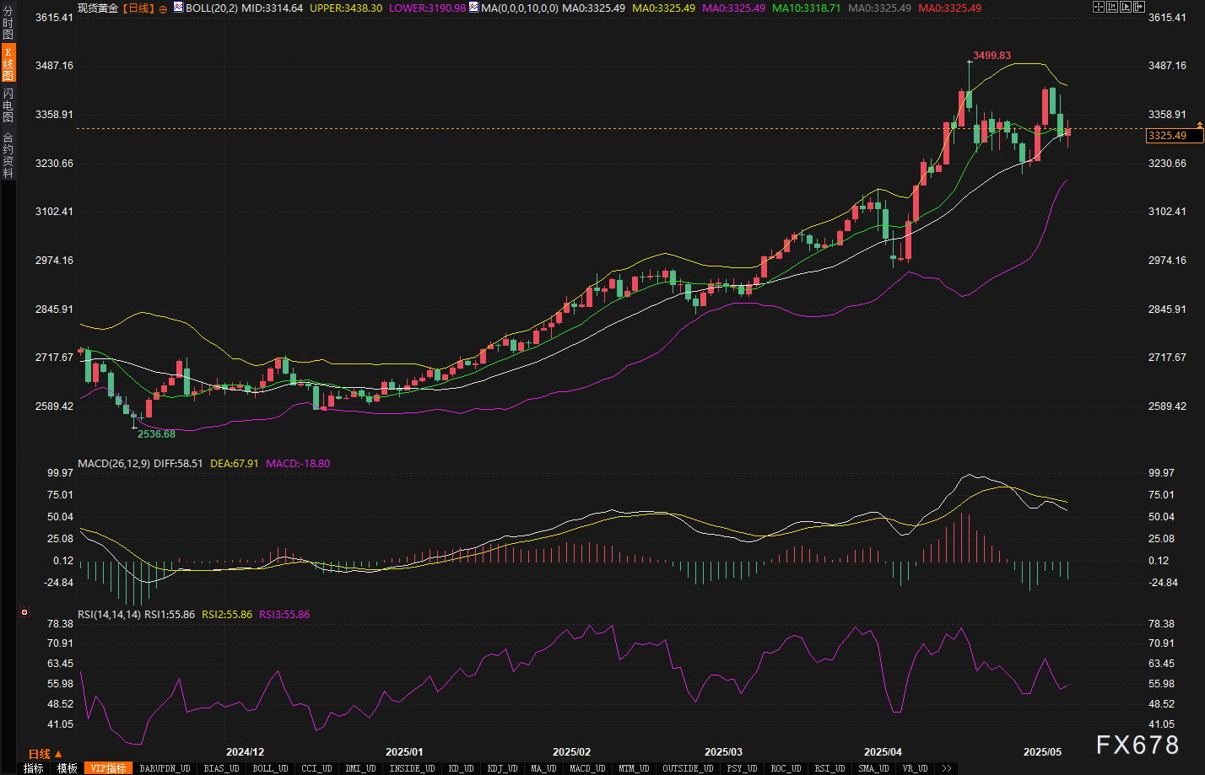Select the 模板 tab at the bottom
This screenshot has height=775, width=1205.
point(68,768)
